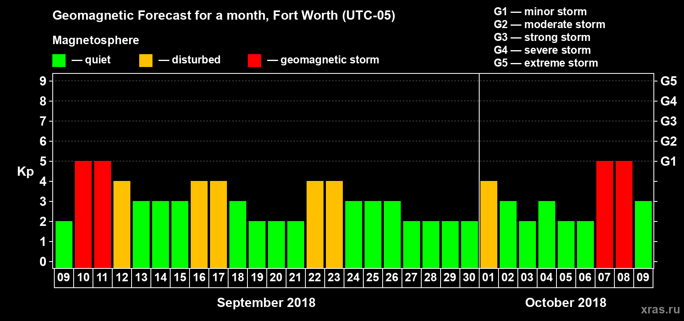Click the G2 right axis label
Image resolution: width=684 pixels, height=321 pixels.
pos(669,141)
